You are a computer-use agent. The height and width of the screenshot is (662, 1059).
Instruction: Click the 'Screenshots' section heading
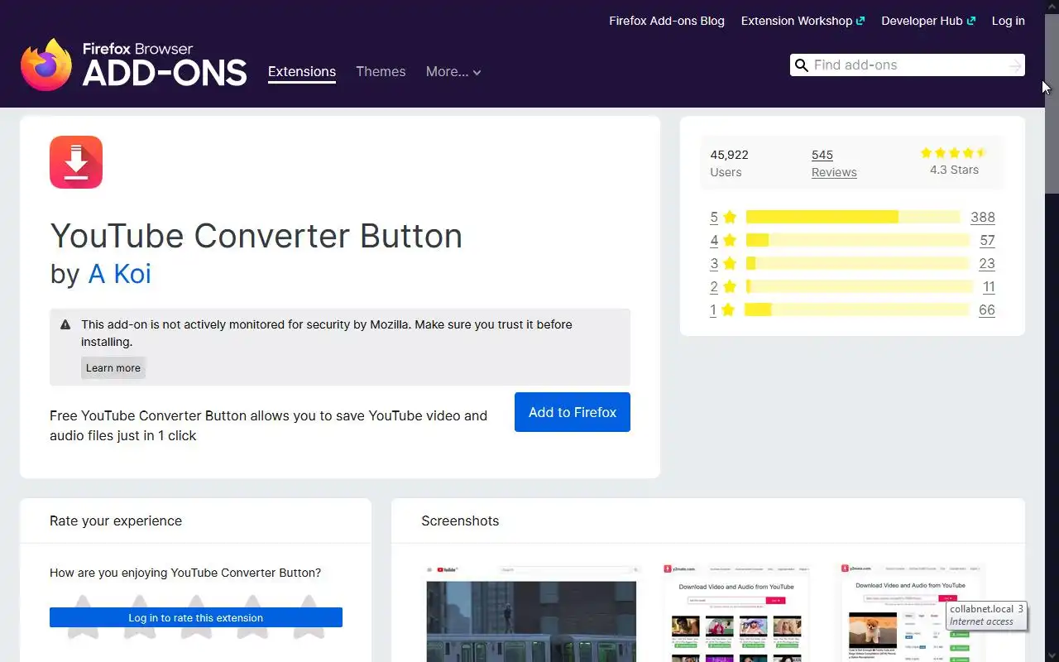point(460,521)
